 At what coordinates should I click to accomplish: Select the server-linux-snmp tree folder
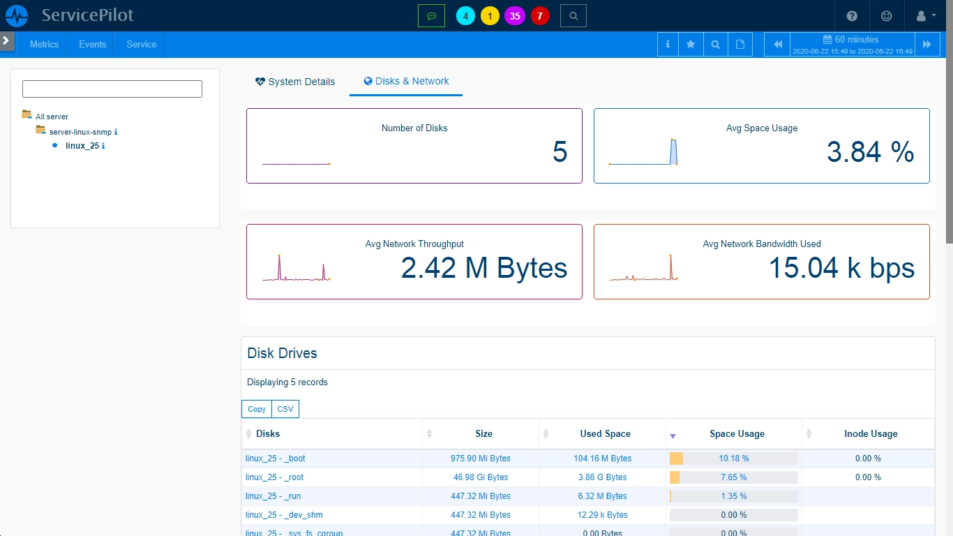coord(80,131)
